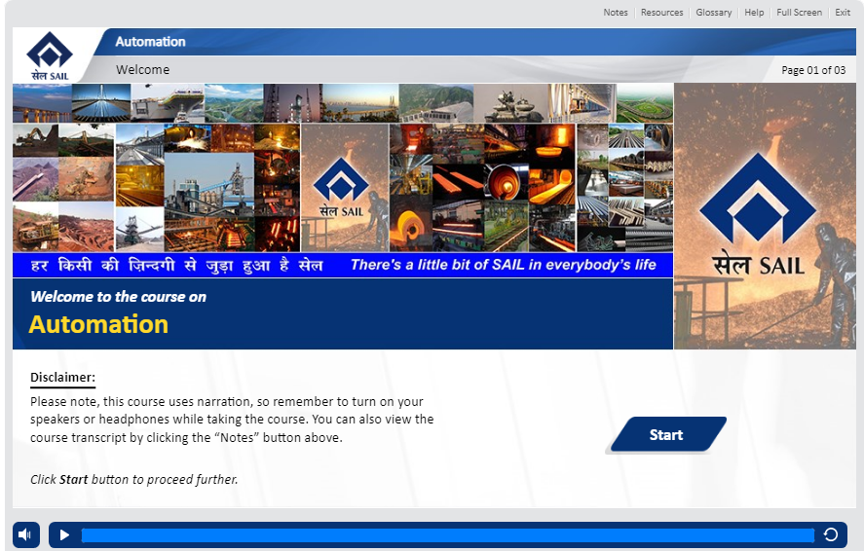Click "Click Start button to proceed further" text
This screenshot has height=551, width=864.
[133, 479]
